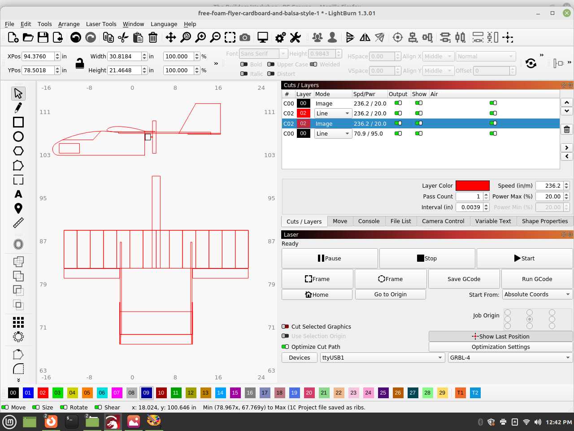This screenshot has width=574, height=431.
Task: Select the Ellipse drawing tool
Action: pyautogui.click(x=18, y=136)
